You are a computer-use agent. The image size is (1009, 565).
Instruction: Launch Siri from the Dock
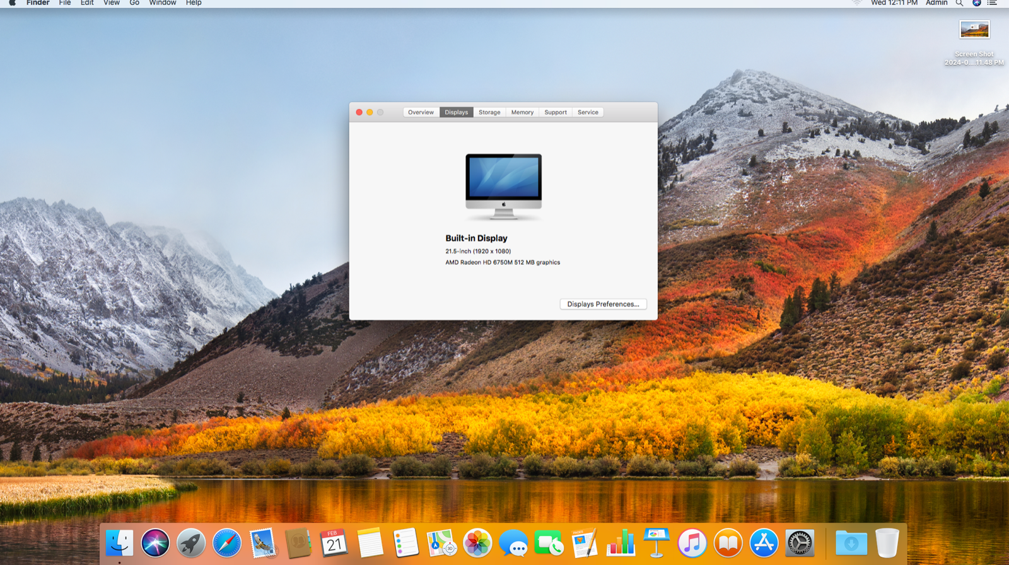pos(155,543)
